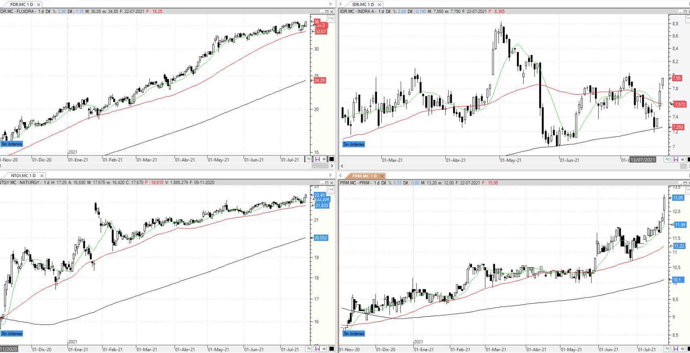Click the pin icon in INDRA chart footer
Image resolution: width=690 pixels, height=353 pixels.
(x=682, y=160)
